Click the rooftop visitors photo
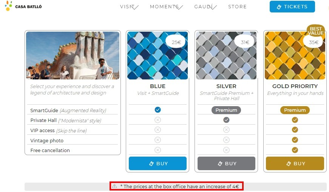 [73, 55]
